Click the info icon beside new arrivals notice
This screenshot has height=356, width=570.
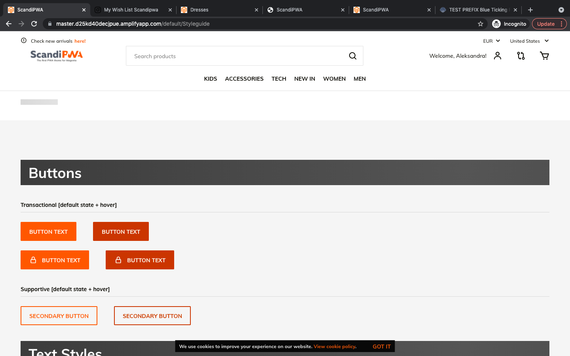point(23,41)
